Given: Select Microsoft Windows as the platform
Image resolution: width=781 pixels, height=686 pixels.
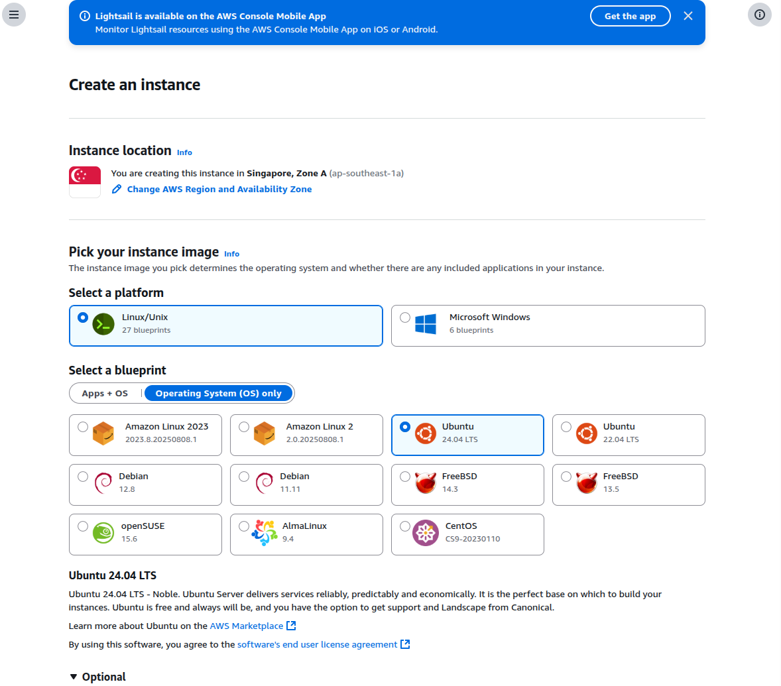Looking at the screenshot, I should 405,317.
